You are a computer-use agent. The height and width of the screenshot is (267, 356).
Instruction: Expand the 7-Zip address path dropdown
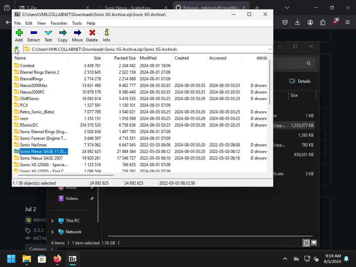tap(270, 49)
